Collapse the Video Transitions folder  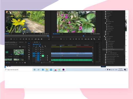(103, 36)
